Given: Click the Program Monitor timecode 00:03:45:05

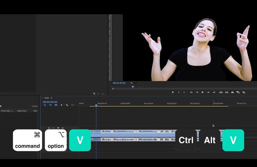Looking at the screenshot, I should pos(119,83).
